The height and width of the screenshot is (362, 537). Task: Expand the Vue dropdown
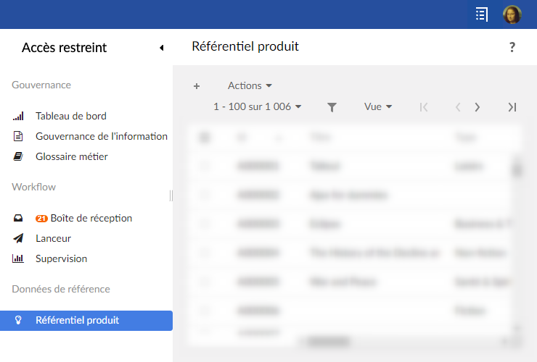(x=378, y=107)
